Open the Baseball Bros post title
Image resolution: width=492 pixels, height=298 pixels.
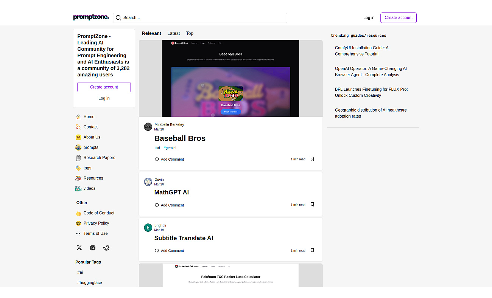point(180,138)
